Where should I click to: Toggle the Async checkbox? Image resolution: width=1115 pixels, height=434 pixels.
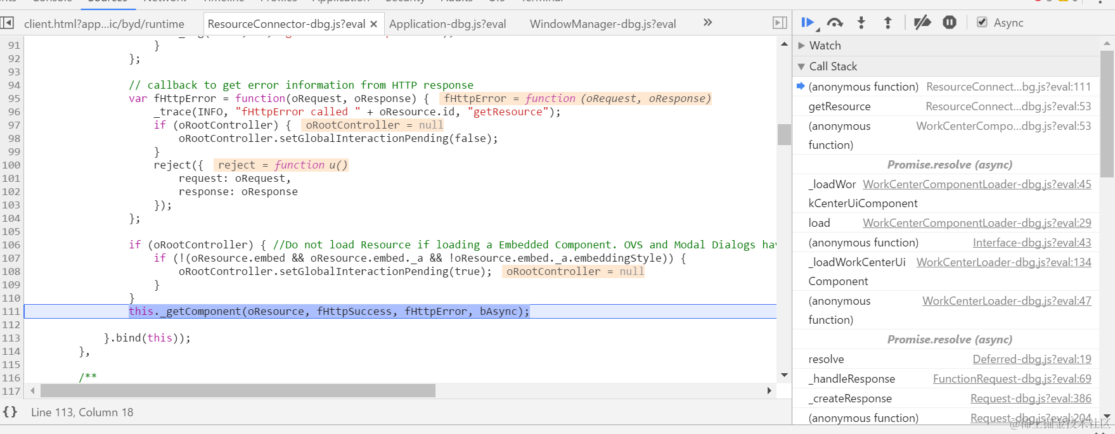point(982,22)
